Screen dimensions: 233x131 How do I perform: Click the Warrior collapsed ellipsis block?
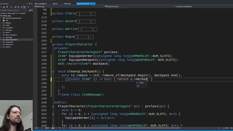(x=88, y=29)
